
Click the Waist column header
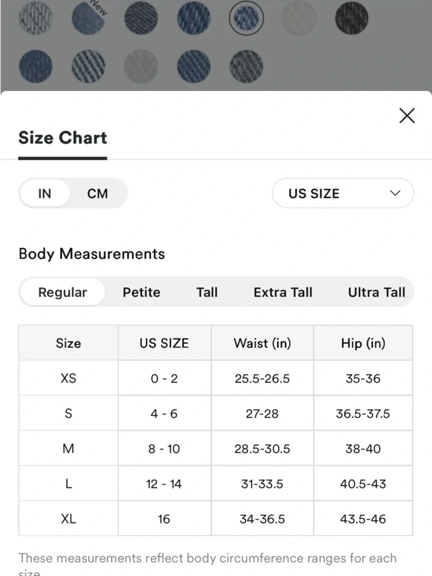(x=262, y=343)
